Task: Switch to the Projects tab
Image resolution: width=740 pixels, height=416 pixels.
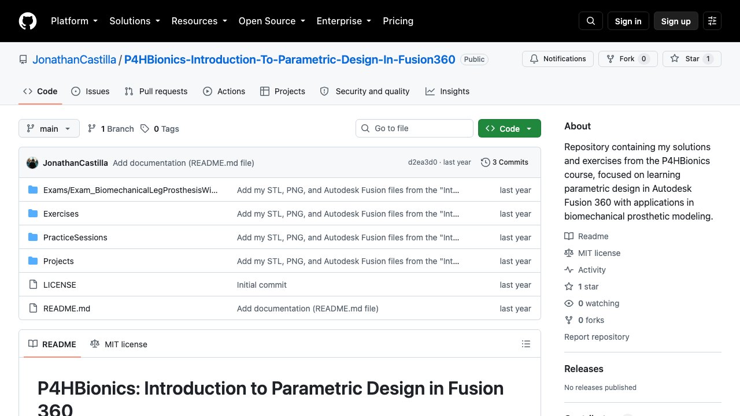Action: point(283,91)
